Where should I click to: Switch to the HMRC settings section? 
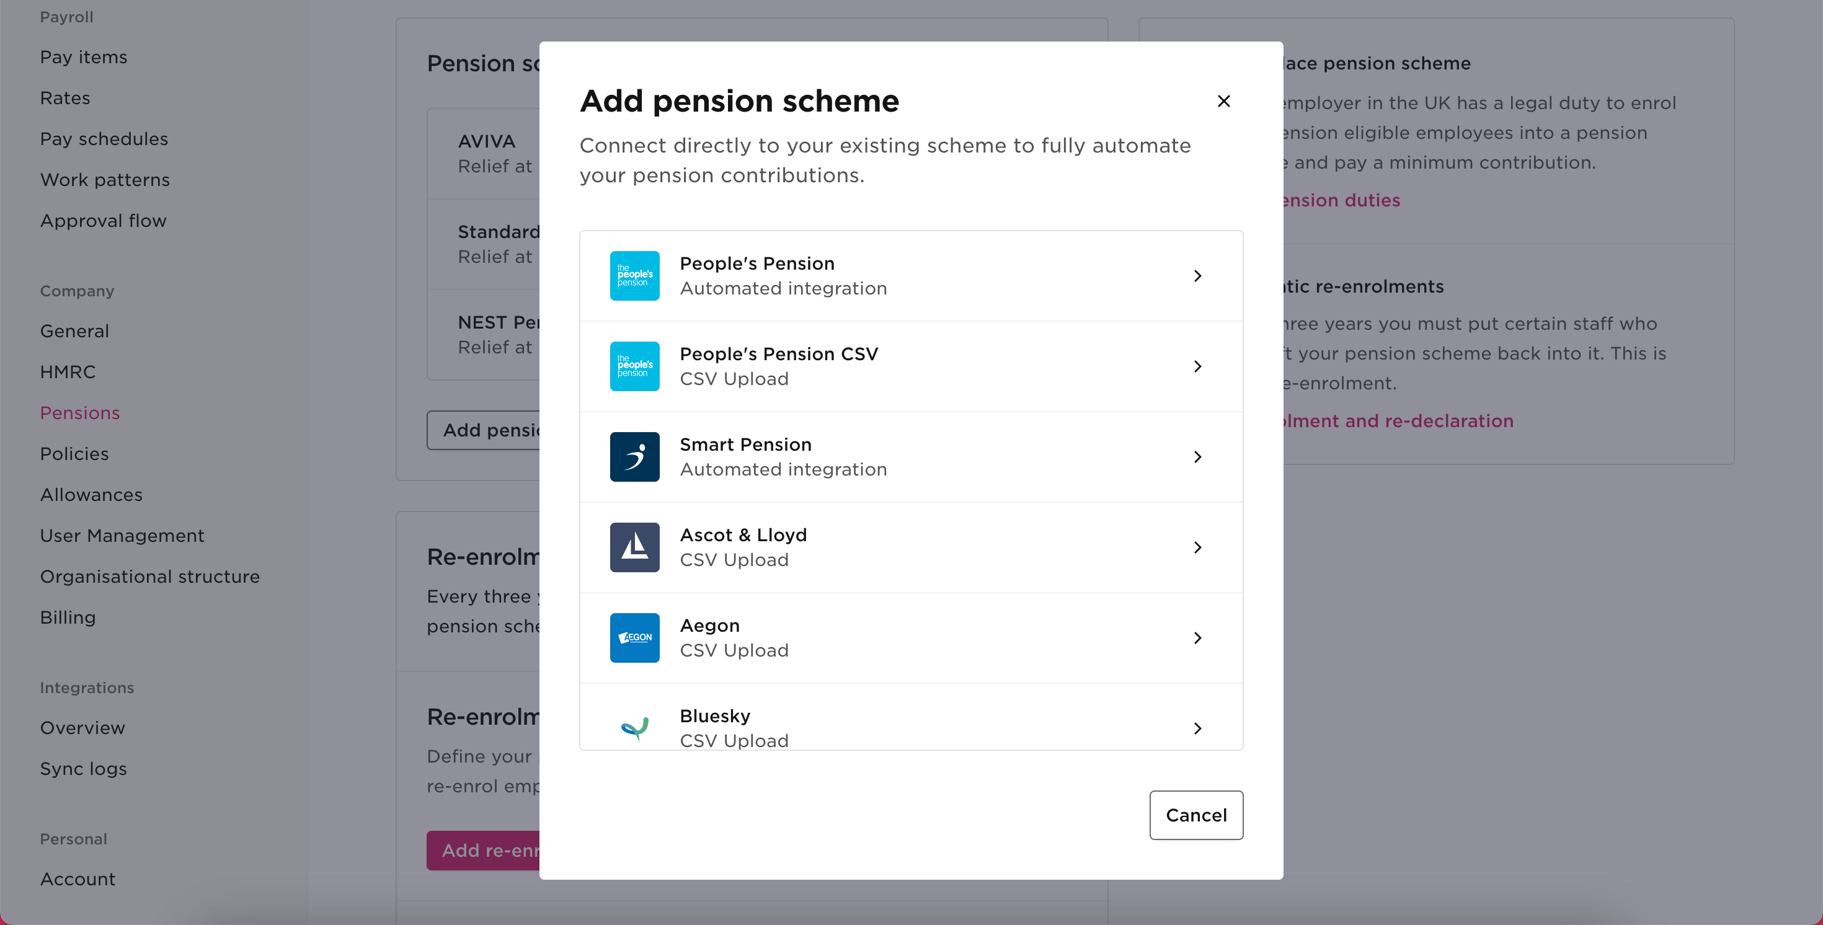(x=68, y=371)
